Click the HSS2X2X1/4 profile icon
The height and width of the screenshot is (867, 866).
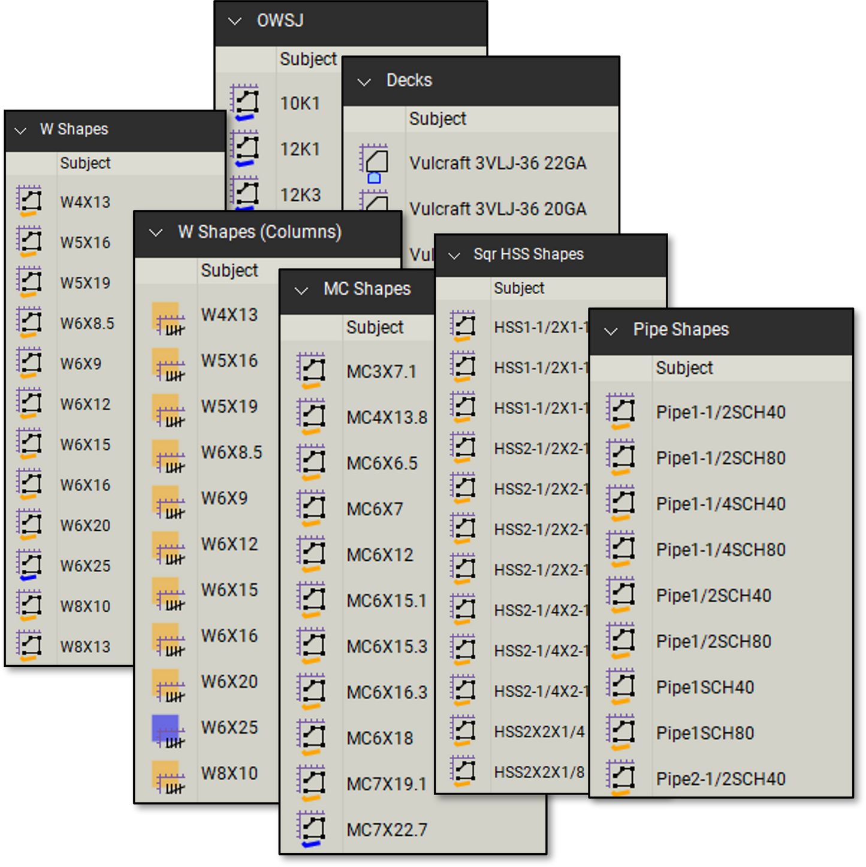[463, 730]
